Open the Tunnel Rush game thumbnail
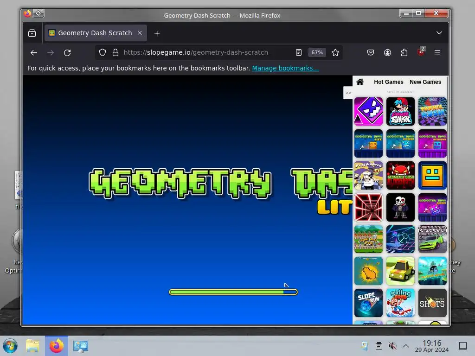 click(x=432, y=111)
